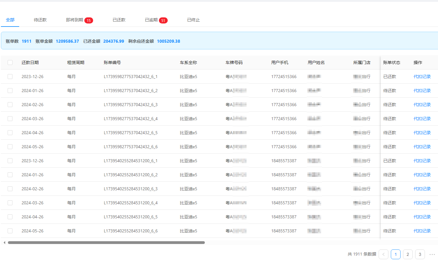Open the 已终止 tab
The height and width of the screenshot is (265, 438).
tap(193, 20)
